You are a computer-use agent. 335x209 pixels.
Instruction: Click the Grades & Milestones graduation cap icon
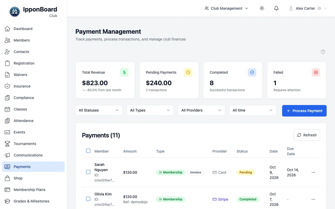7,201
